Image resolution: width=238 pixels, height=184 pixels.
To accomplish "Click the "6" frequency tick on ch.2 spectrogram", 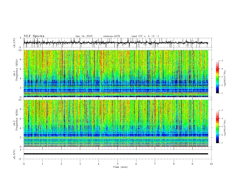I will click(21, 119).
